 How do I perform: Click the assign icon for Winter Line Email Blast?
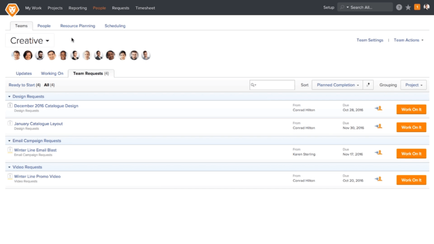378,153
